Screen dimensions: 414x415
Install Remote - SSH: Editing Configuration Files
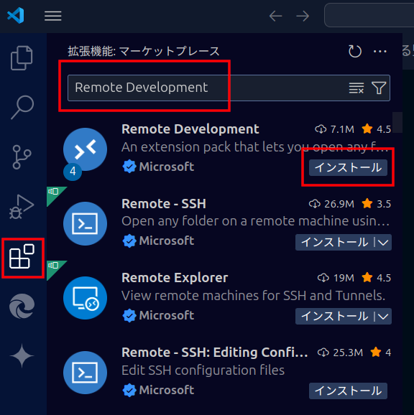pos(348,391)
